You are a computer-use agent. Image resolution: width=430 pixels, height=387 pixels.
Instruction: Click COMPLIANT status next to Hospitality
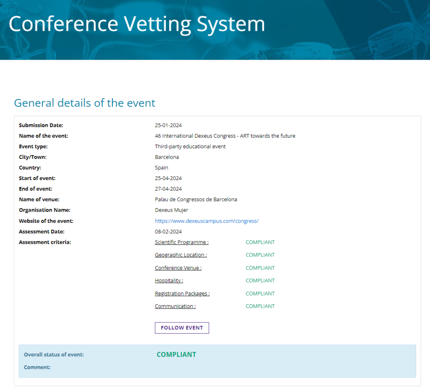[260, 280]
